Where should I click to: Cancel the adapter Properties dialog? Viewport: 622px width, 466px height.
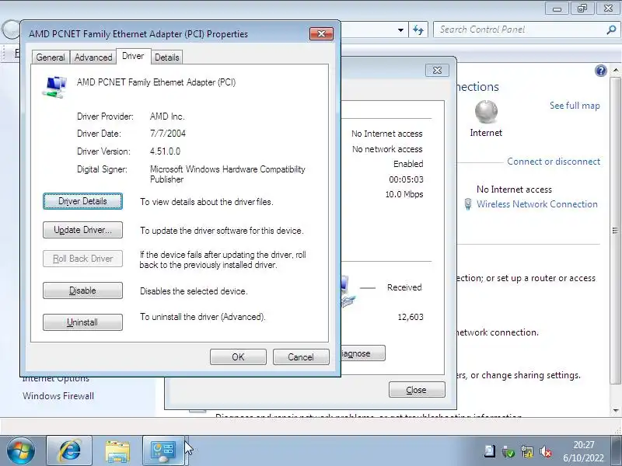pyautogui.click(x=301, y=357)
